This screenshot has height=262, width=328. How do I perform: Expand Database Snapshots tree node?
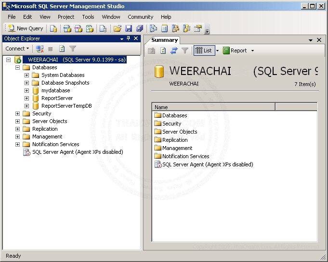pos(26,83)
